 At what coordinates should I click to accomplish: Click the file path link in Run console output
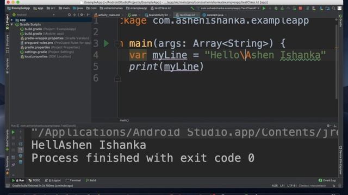(185, 133)
